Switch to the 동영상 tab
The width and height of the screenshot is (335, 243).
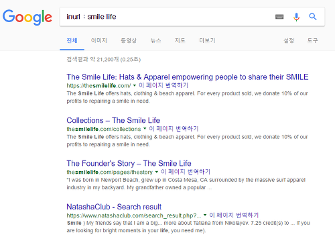click(x=129, y=40)
